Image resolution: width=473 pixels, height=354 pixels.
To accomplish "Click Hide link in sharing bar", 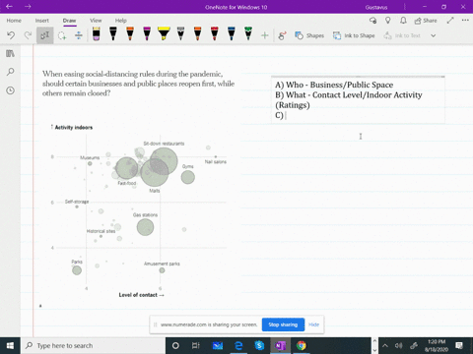I will (313, 324).
